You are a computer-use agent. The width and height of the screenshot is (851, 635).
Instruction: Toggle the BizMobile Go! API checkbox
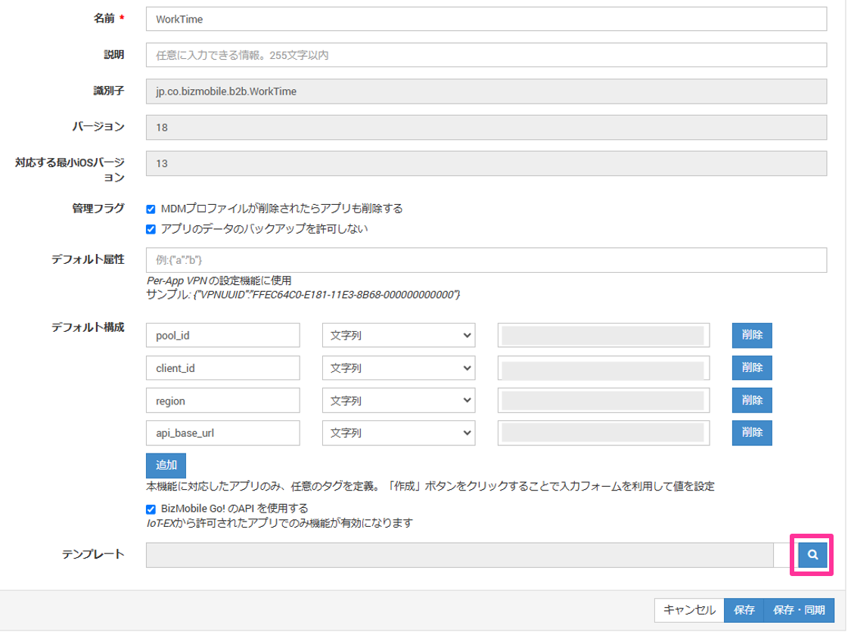click(151, 509)
